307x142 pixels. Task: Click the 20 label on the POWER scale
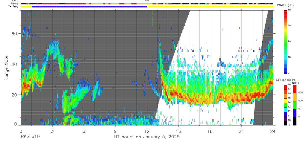coord(290,41)
